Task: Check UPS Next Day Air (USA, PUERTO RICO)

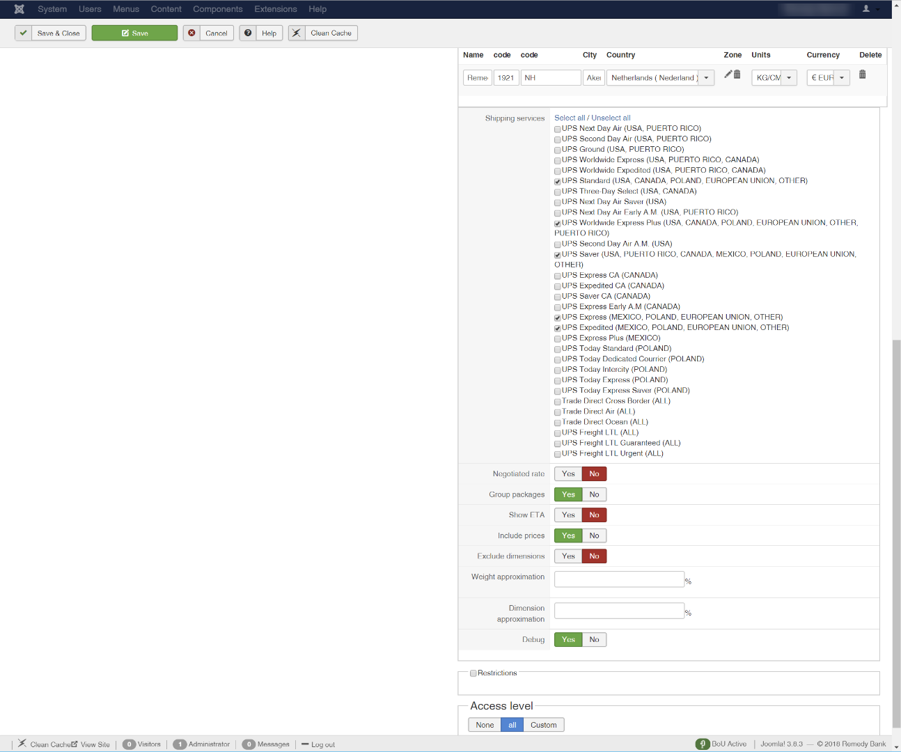Action: [x=558, y=129]
